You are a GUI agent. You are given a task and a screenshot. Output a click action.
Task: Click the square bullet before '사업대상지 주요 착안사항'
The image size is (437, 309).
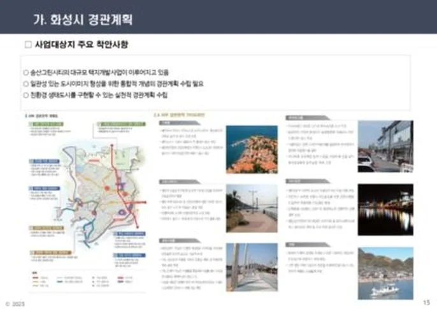pyautogui.click(x=28, y=45)
